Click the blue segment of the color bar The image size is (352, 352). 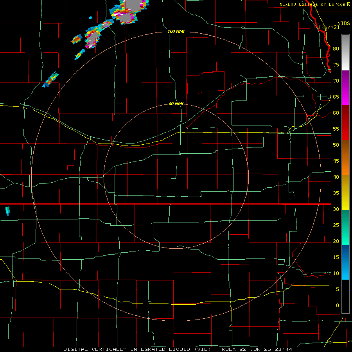[345, 262]
